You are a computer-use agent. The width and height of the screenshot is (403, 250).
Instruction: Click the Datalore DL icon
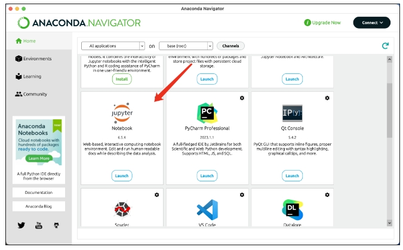[292, 209]
